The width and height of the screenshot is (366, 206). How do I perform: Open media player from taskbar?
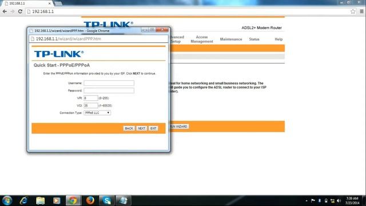57,201
